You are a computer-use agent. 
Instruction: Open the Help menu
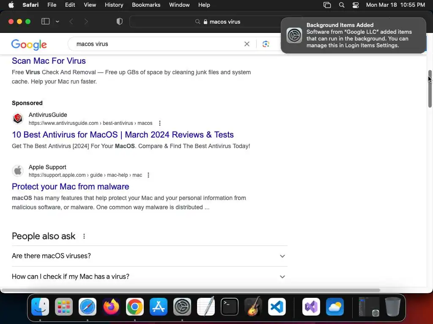coord(204,5)
